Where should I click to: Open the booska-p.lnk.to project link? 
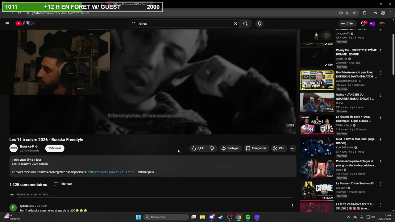pos(112,172)
